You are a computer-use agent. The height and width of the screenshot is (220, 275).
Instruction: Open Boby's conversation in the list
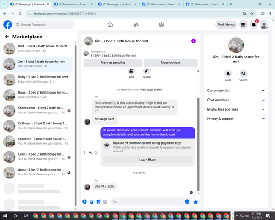point(37,79)
